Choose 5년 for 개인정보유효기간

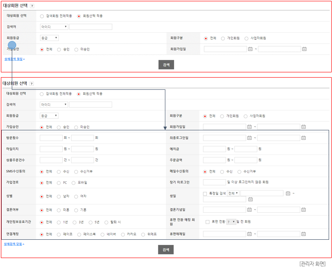point(91,222)
